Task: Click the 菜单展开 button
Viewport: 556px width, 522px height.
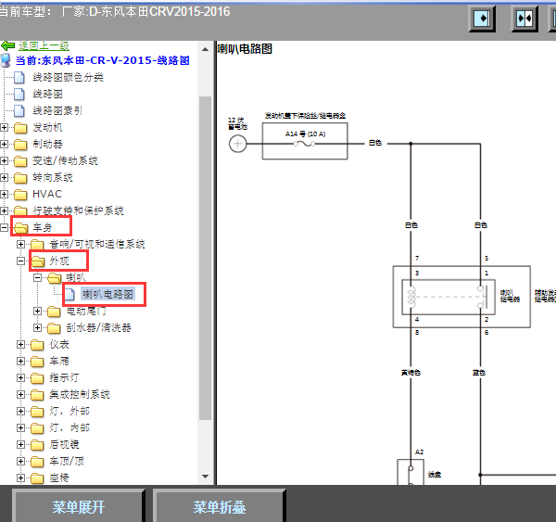Action: tap(79, 507)
